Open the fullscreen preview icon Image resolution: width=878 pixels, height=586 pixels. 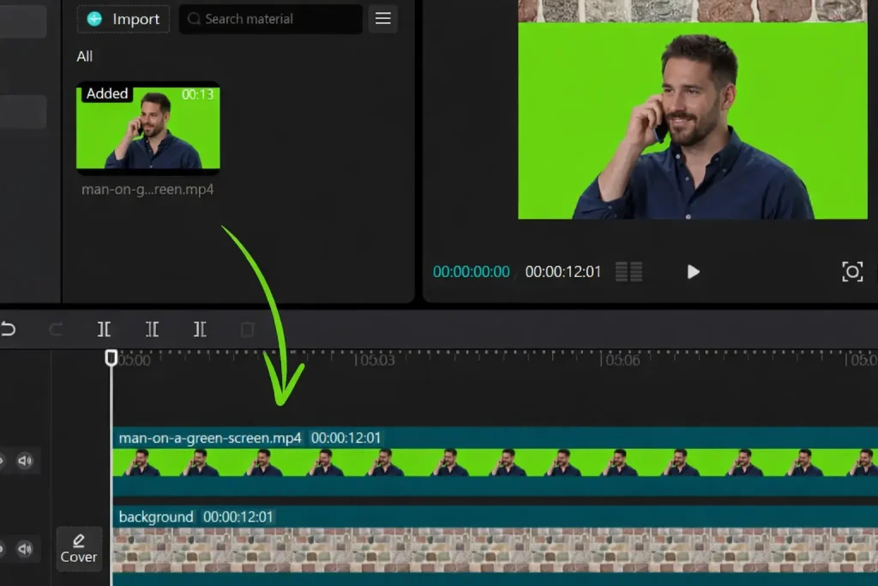click(x=851, y=272)
